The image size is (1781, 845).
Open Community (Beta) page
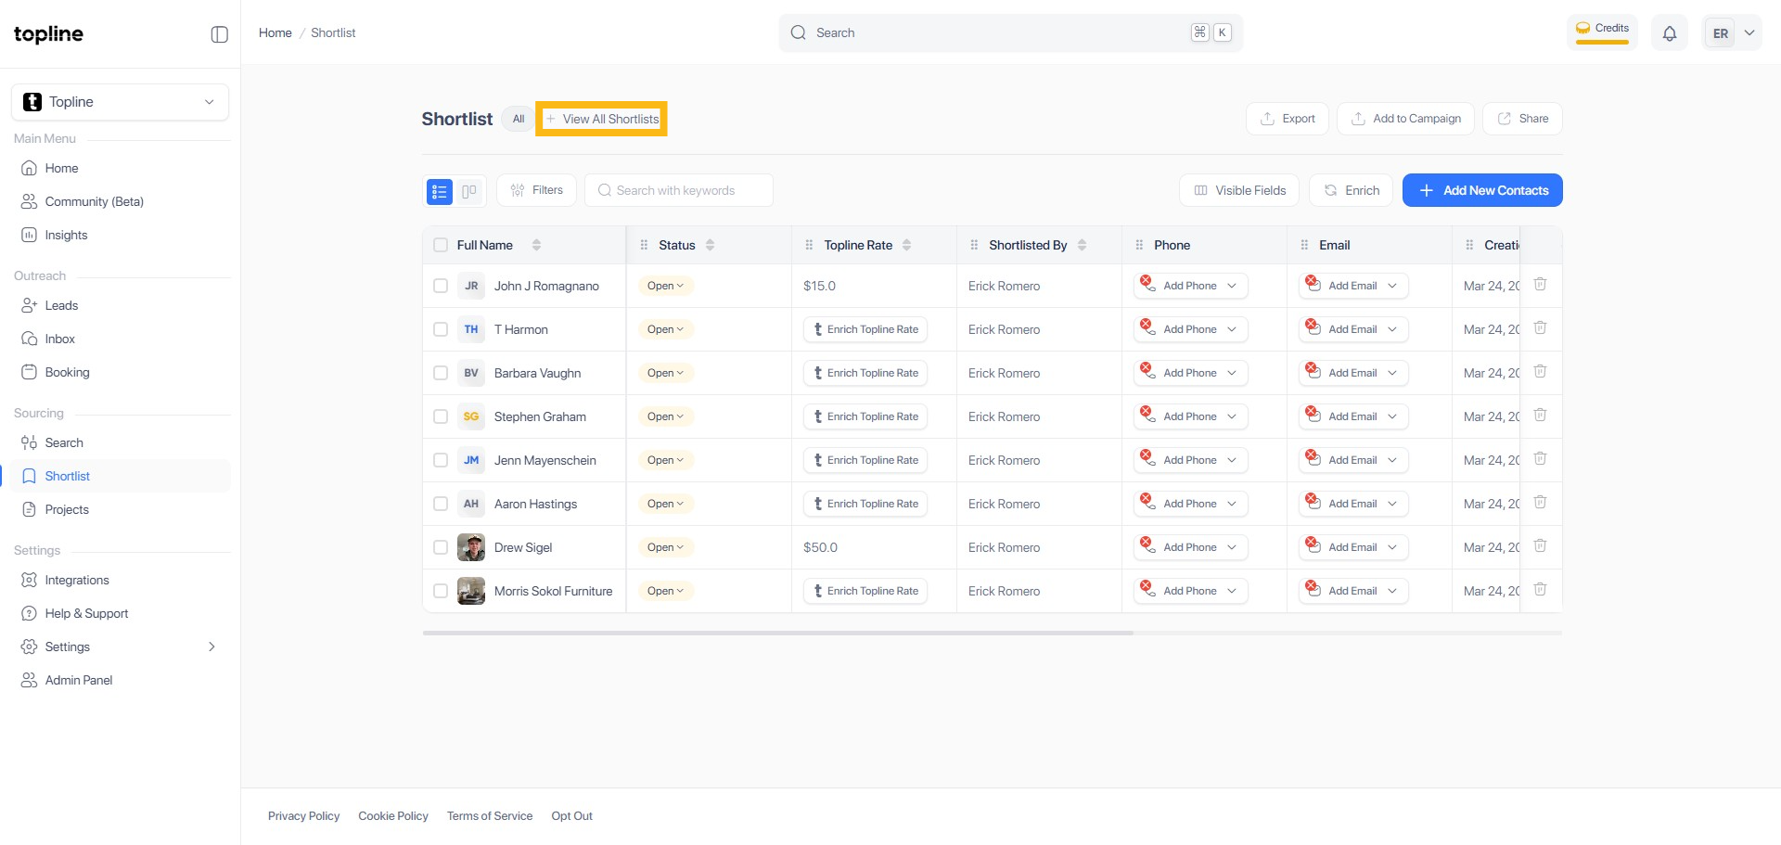(121, 201)
